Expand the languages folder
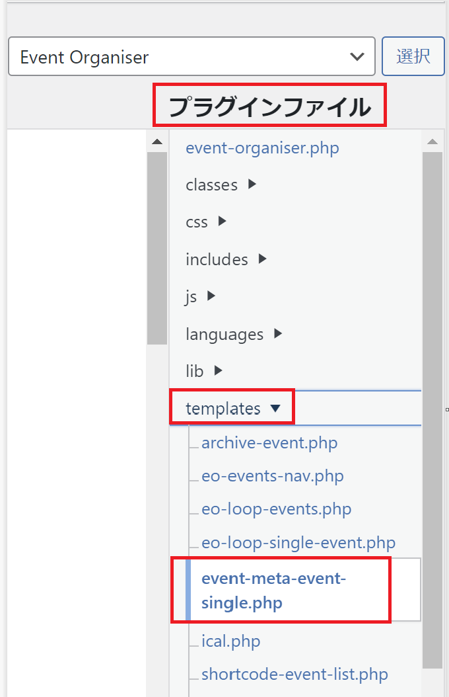Image resolution: width=449 pixels, height=697 pixels. (x=234, y=334)
